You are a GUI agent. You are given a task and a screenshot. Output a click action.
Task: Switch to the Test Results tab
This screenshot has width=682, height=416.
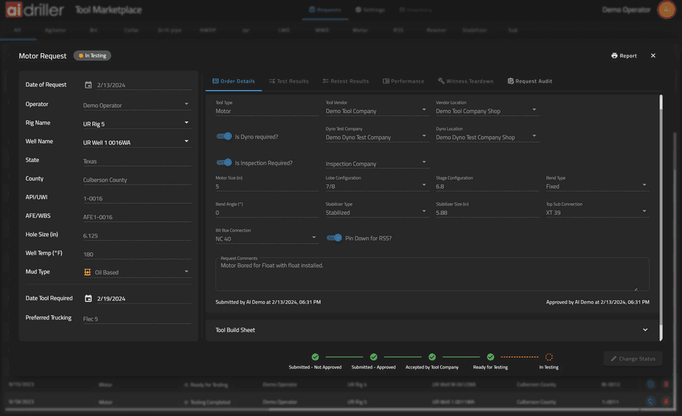pyautogui.click(x=288, y=81)
